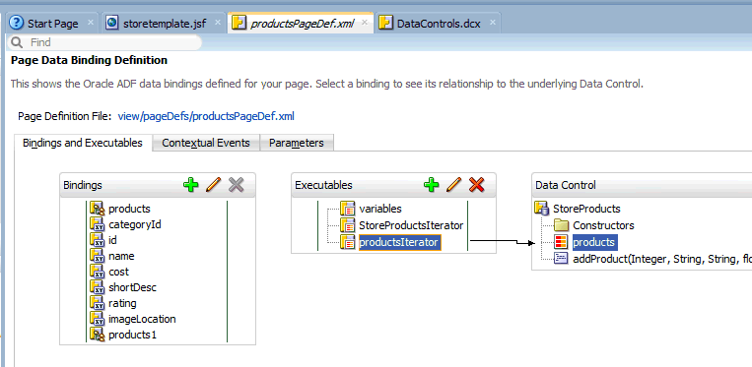Select StoreProducts in Data Control
The height and width of the screenshot is (367, 752).
586,209
